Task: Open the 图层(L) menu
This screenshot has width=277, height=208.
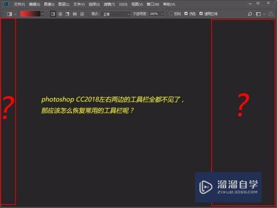Action: (x=64, y=4)
